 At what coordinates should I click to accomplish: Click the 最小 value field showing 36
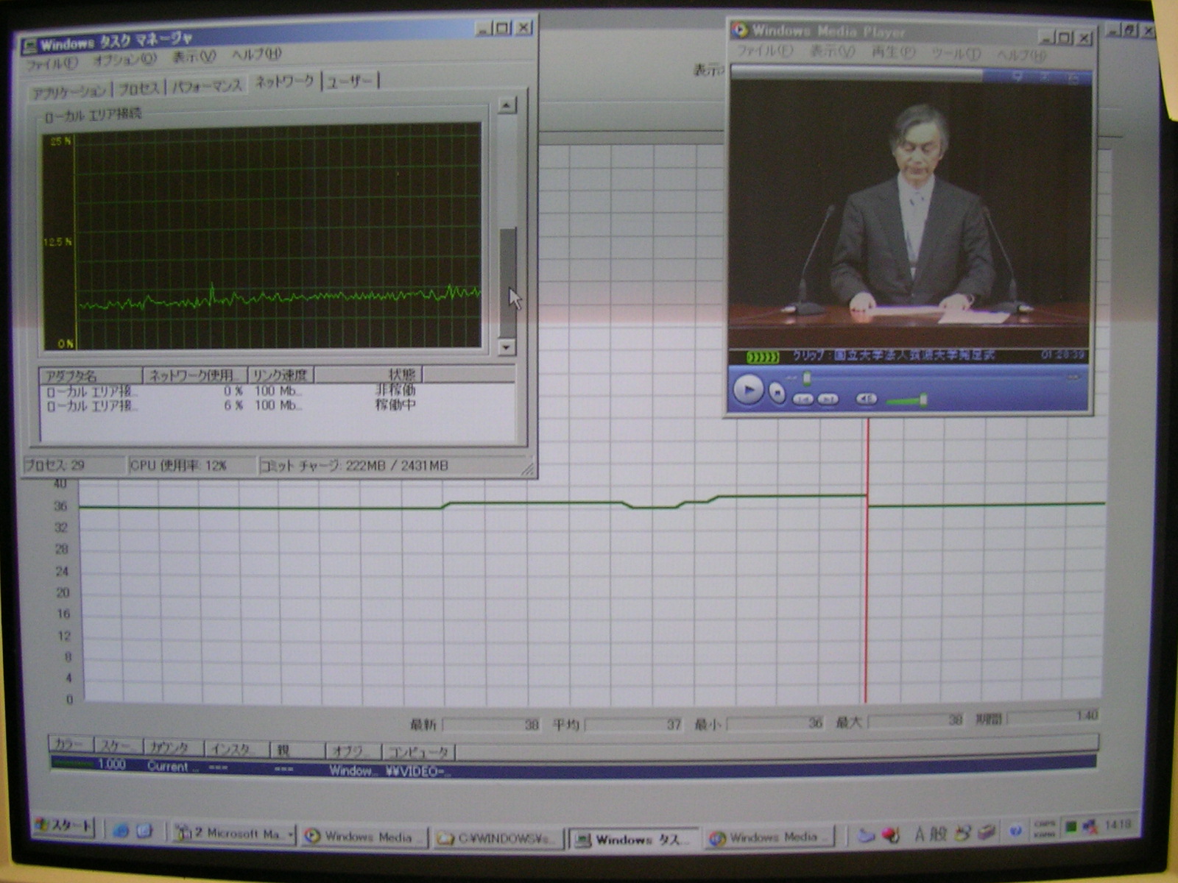coord(775,723)
